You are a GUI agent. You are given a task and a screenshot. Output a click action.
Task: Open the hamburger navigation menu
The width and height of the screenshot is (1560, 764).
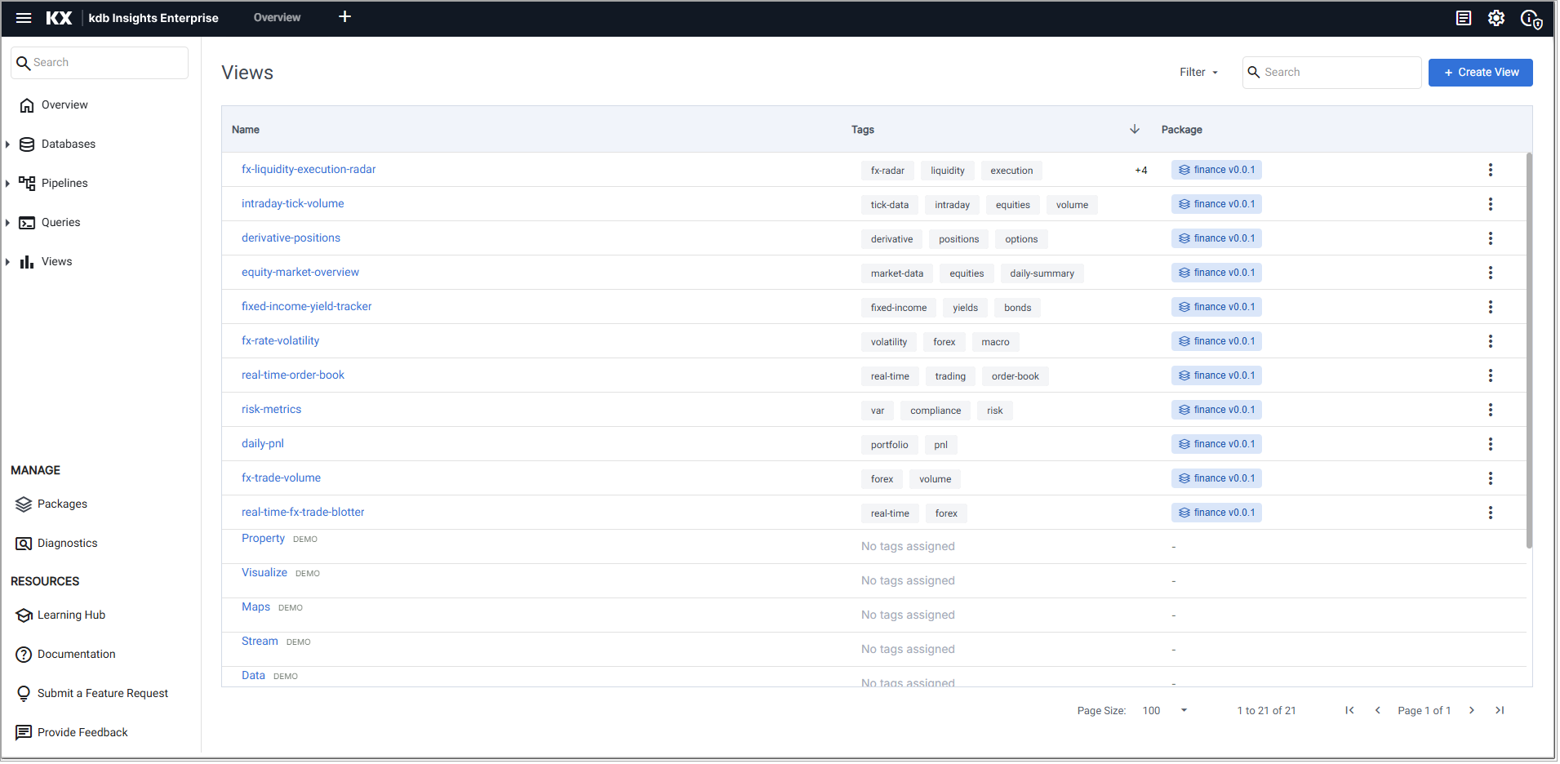(x=24, y=18)
